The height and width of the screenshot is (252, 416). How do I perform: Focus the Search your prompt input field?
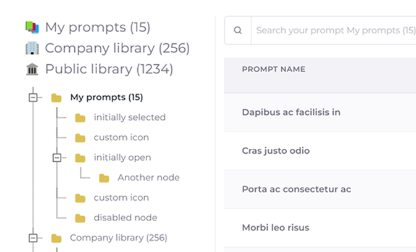(x=334, y=30)
